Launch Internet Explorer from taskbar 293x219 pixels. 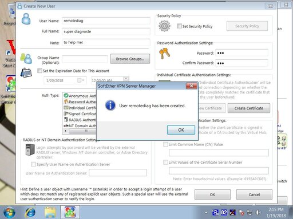pyautogui.click(x=30, y=212)
